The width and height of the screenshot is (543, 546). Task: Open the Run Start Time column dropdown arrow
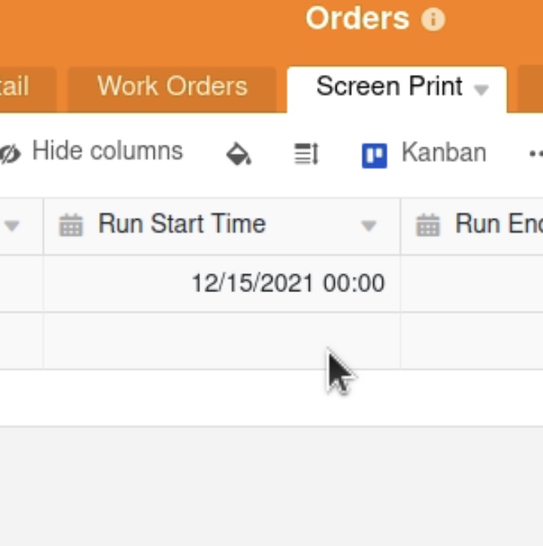point(369,226)
